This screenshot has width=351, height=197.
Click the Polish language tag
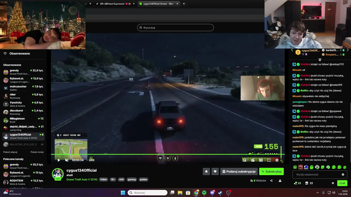(x=103, y=179)
